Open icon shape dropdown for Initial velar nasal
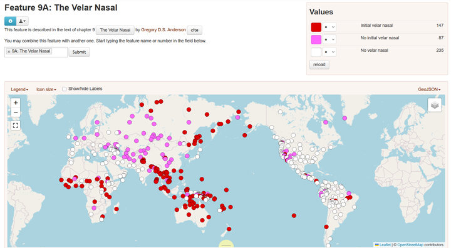Screen dimensions: 451x248 point(329,27)
